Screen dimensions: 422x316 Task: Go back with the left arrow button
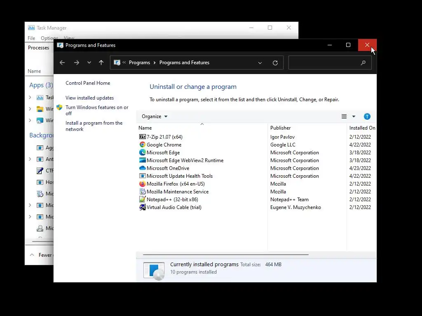pos(62,63)
